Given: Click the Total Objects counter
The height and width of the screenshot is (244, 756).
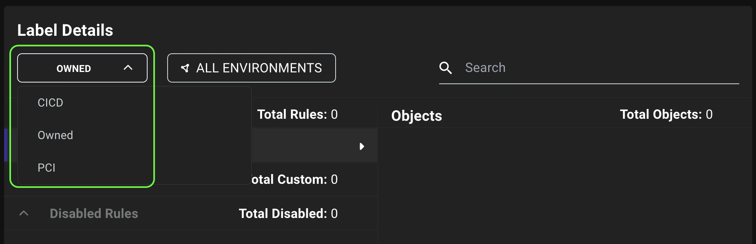Looking at the screenshot, I should click(x=666, y=114).
